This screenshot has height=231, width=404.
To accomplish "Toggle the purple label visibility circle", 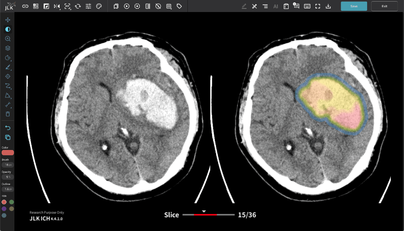I will [4, 209].
